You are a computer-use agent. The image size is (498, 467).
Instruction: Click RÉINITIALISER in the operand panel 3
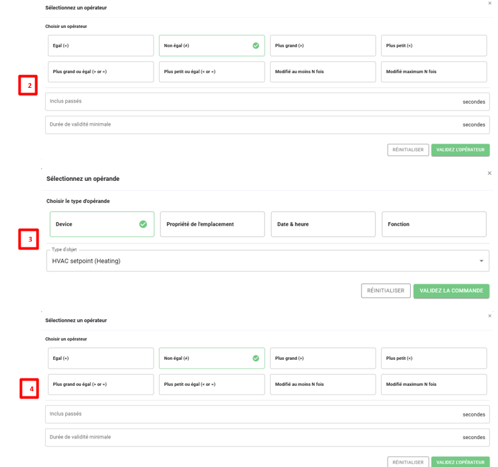coord(386,291)
